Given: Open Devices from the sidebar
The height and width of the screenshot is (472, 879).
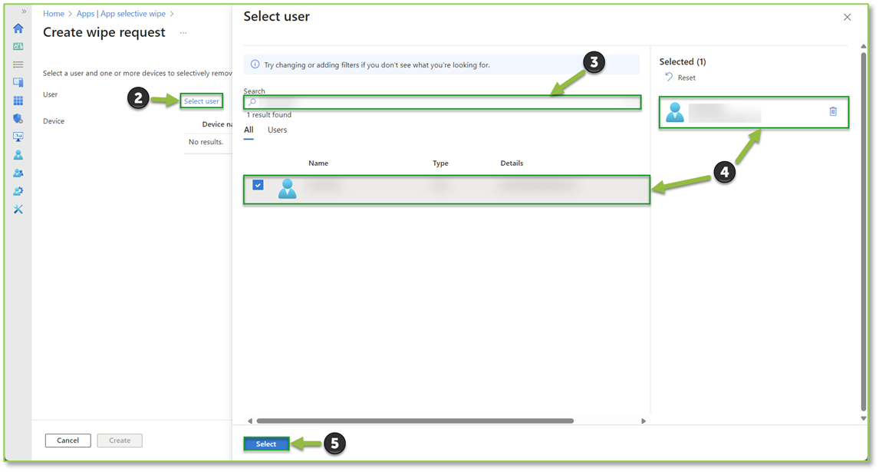Looking at the screenshot, I should 17,82.
